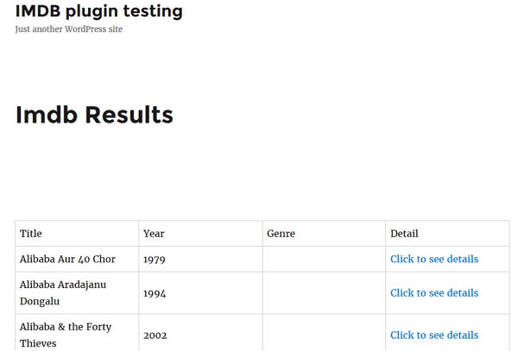Click empty Genre cell for Alibaba Aradajanu Dongalu
The width and height of the screenshot is (518, 351).
click(324, 293)
